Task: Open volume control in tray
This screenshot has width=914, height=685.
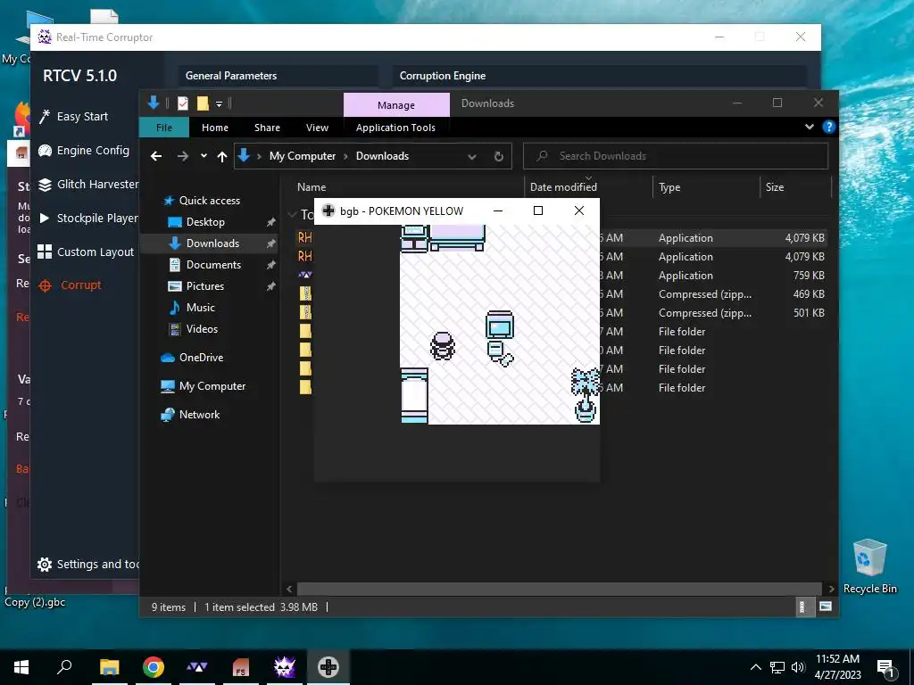Action: [798, 667]
